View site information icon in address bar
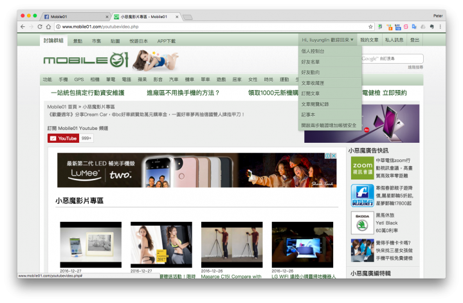463x303 pixels. [x=58, y=26]
